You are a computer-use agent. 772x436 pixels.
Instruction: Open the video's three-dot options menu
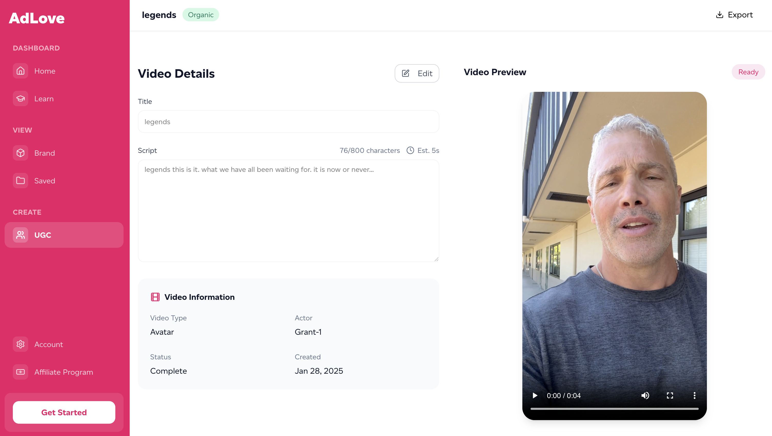[694, 395]
